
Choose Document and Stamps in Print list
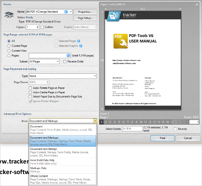63,152
